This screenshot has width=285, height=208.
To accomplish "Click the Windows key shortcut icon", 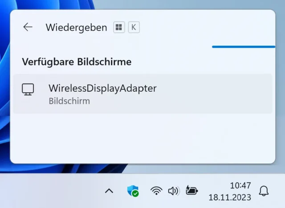I will [x=119, y=27].
